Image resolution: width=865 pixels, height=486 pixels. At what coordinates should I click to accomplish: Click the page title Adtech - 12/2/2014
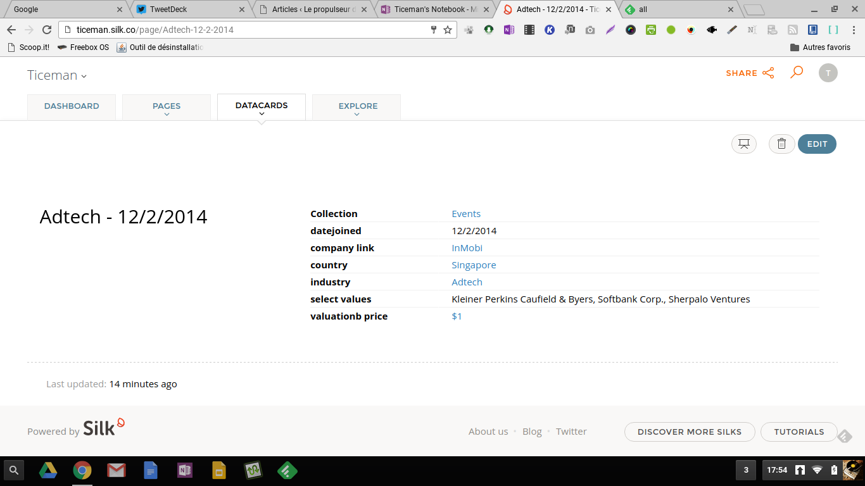(x=123, y=217)
